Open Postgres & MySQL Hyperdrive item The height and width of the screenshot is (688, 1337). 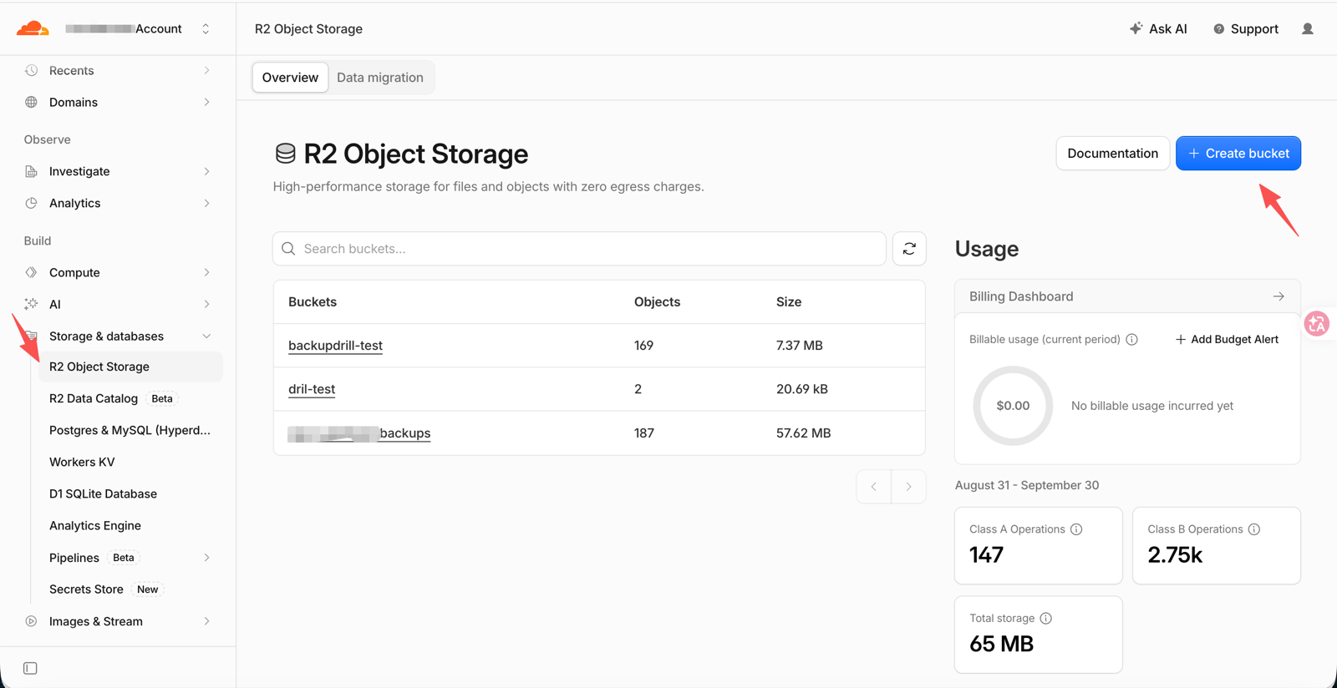tap(130, 430)
